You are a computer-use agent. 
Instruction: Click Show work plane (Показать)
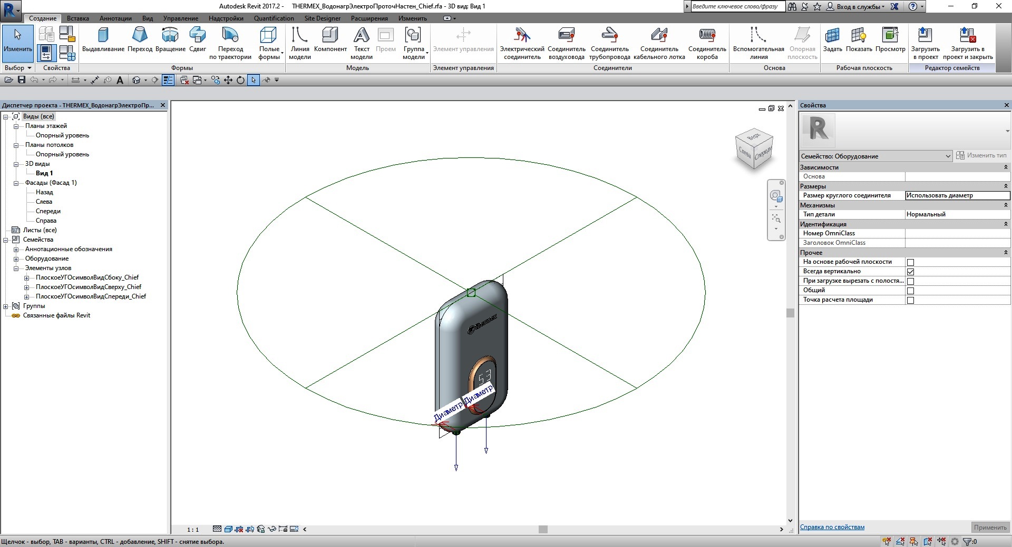click(859, 40)
